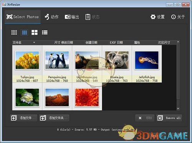Sort by 打印尺寸 column header

[164, 42]
